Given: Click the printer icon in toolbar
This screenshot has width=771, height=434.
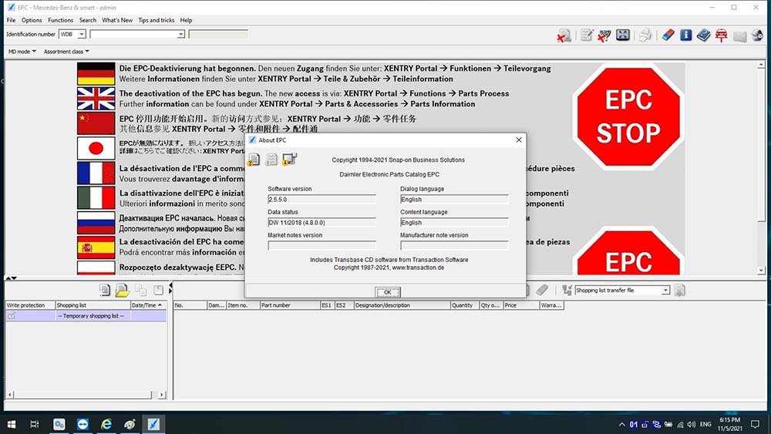Looking at the screenshot, I should [645, 35].
